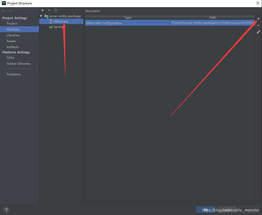Remove selected module with minus icon
The width and height of the screenshot is (262, 215).
tap(49, 10)
